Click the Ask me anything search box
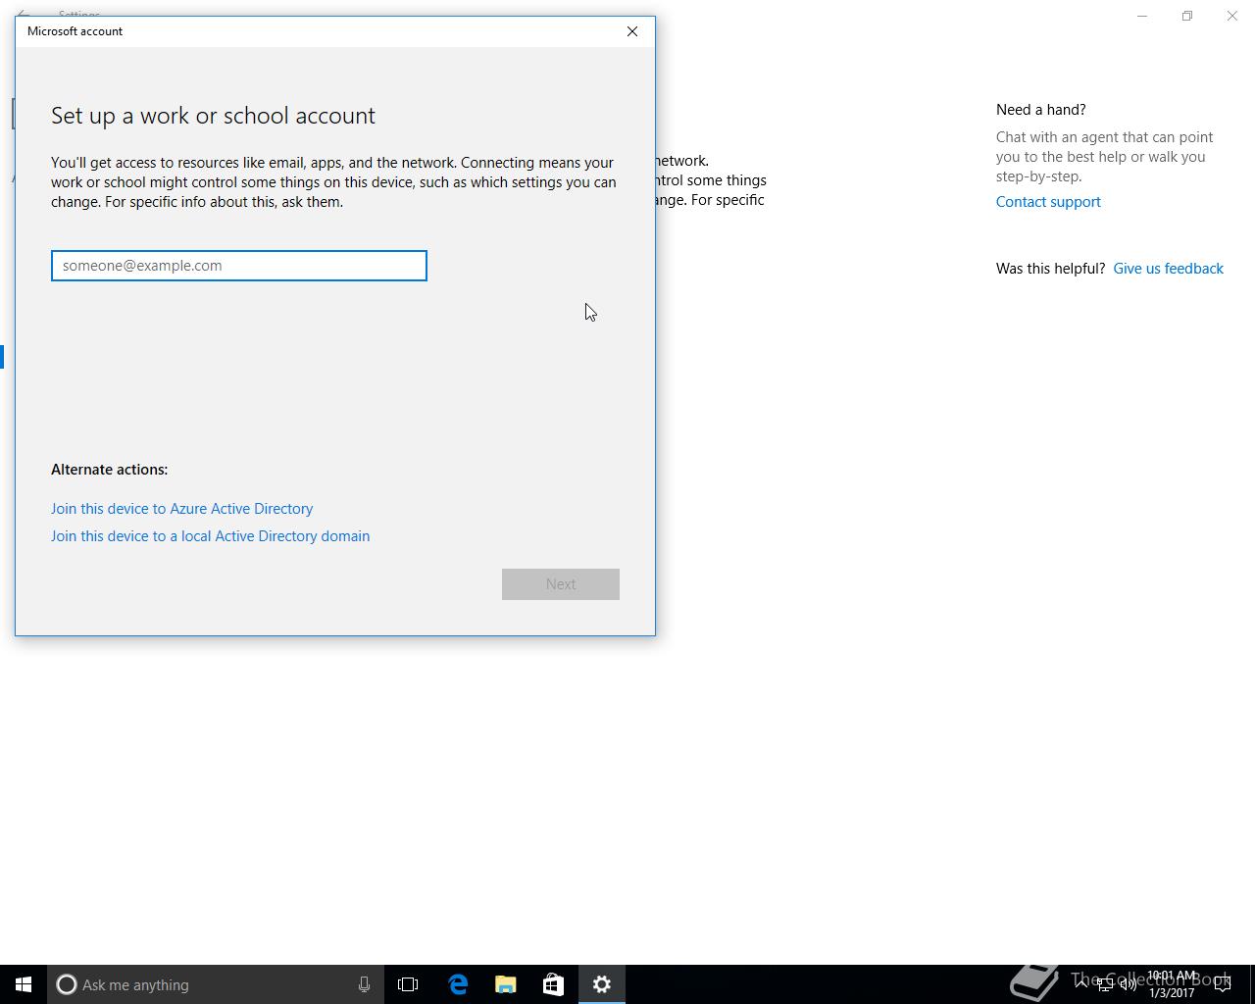This screenshot has width=1255, height=1004. coord(214,984)
